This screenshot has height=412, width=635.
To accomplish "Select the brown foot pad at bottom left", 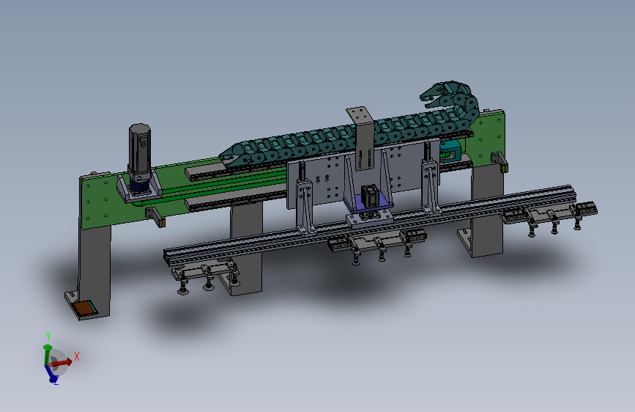I will coord(83,308).
